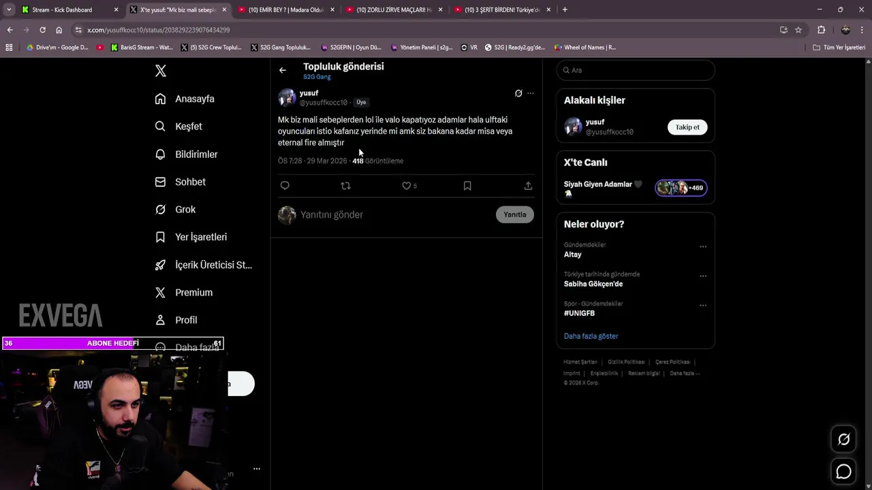Bookmark the post
872x490 pixels.
[467, 186]
